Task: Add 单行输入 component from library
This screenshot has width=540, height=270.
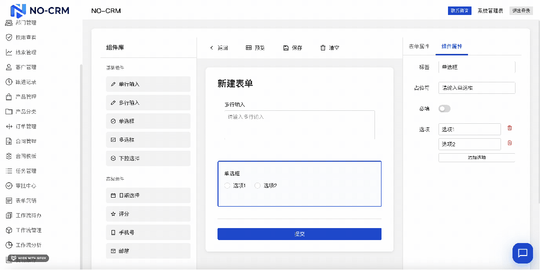Action: 148,84
